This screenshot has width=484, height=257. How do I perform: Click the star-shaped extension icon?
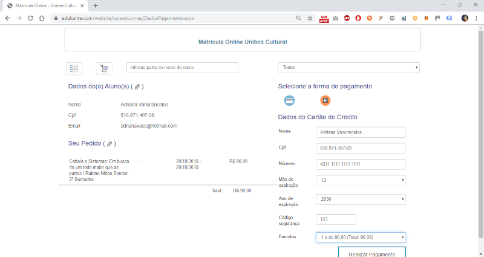(381, 18)
